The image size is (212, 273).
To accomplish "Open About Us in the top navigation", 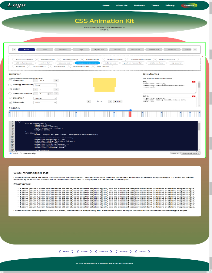I will 122,5.
